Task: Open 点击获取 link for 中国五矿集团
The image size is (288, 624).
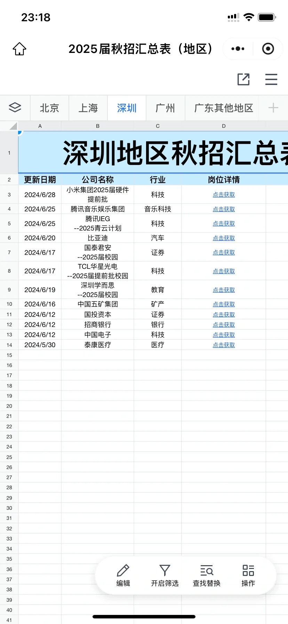Action: pyautogui.click(x=224, y=304)
